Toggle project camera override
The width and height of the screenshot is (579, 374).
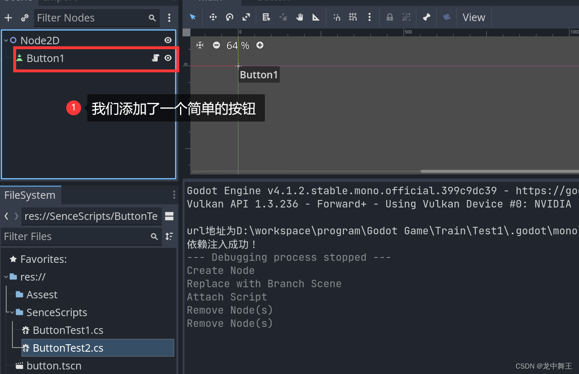447,17
